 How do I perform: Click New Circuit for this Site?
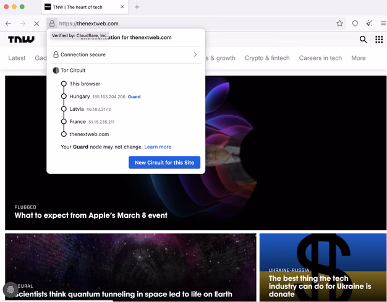(x=164, y=162)
